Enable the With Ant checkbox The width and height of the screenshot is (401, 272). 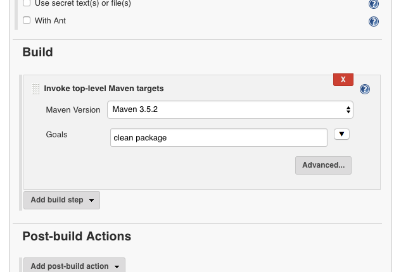pyautogui.click(x=27, y=20)
